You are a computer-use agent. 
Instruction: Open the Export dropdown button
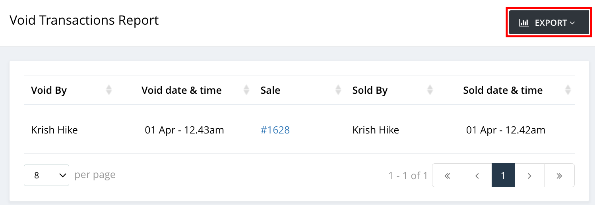(548, 23)
